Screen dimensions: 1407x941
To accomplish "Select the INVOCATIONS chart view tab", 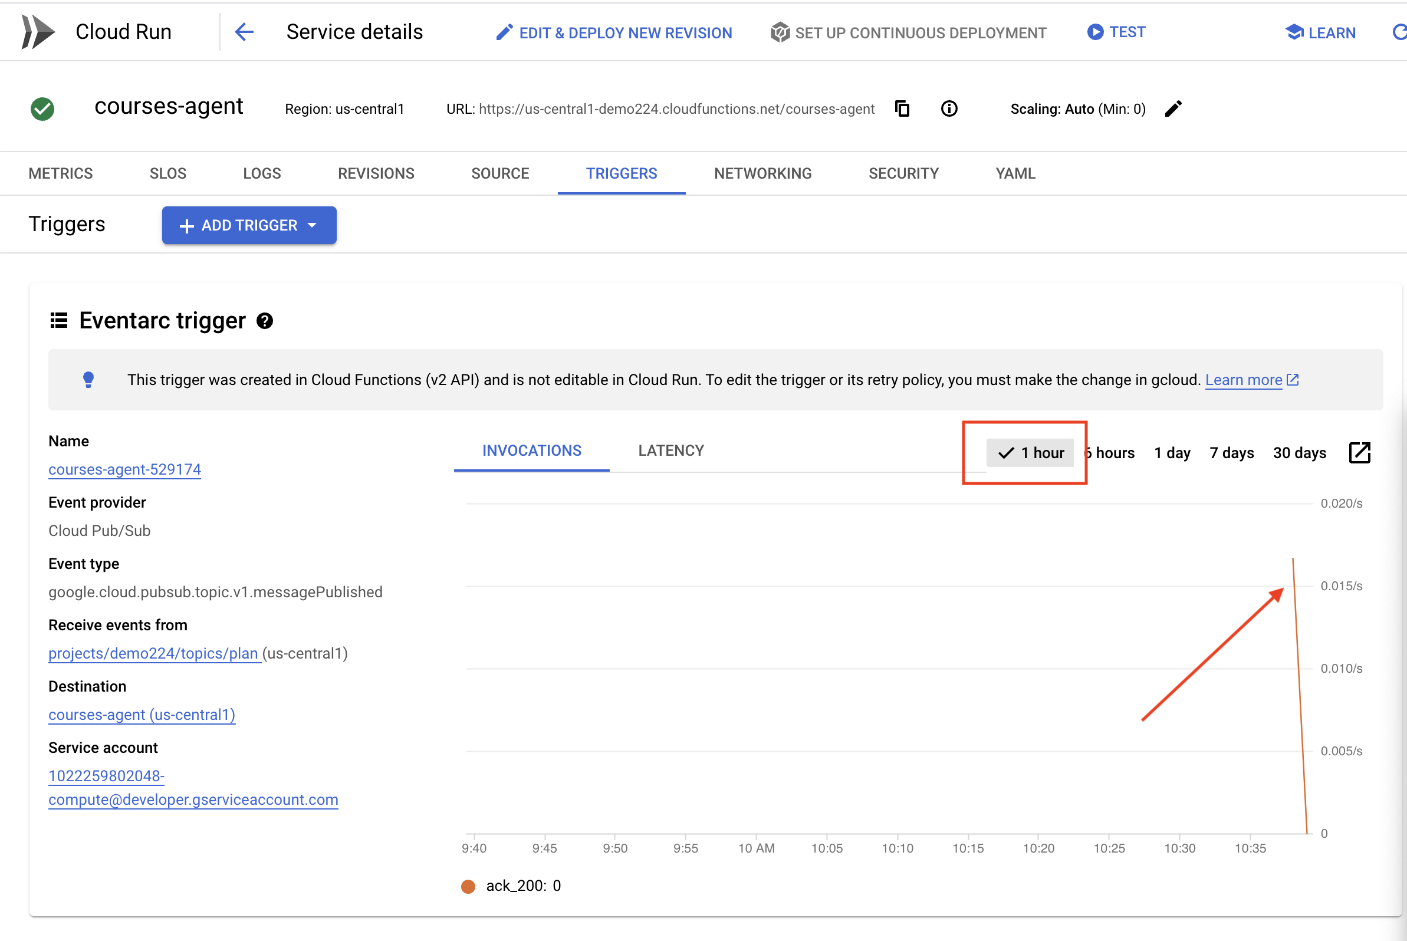I will (x=530, y=450).
